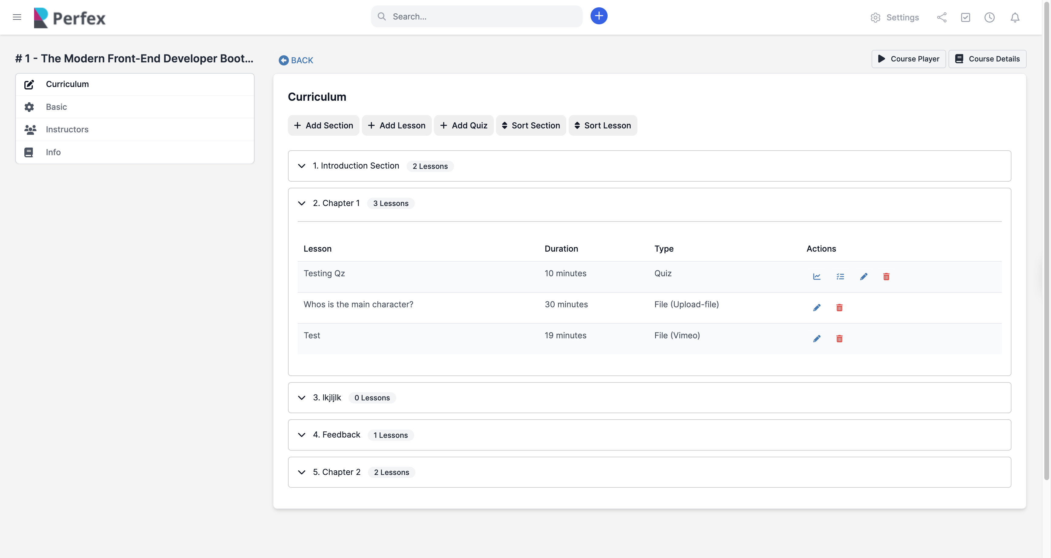Open the Basic settings tab
Viewport: 1051px width, 558px height.
pyautogui.click(x=56, y=107)
